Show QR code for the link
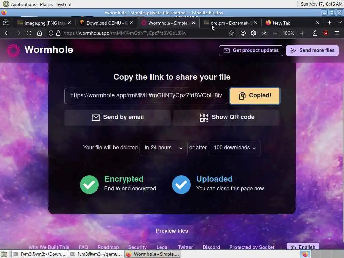 tap(227, 117)
